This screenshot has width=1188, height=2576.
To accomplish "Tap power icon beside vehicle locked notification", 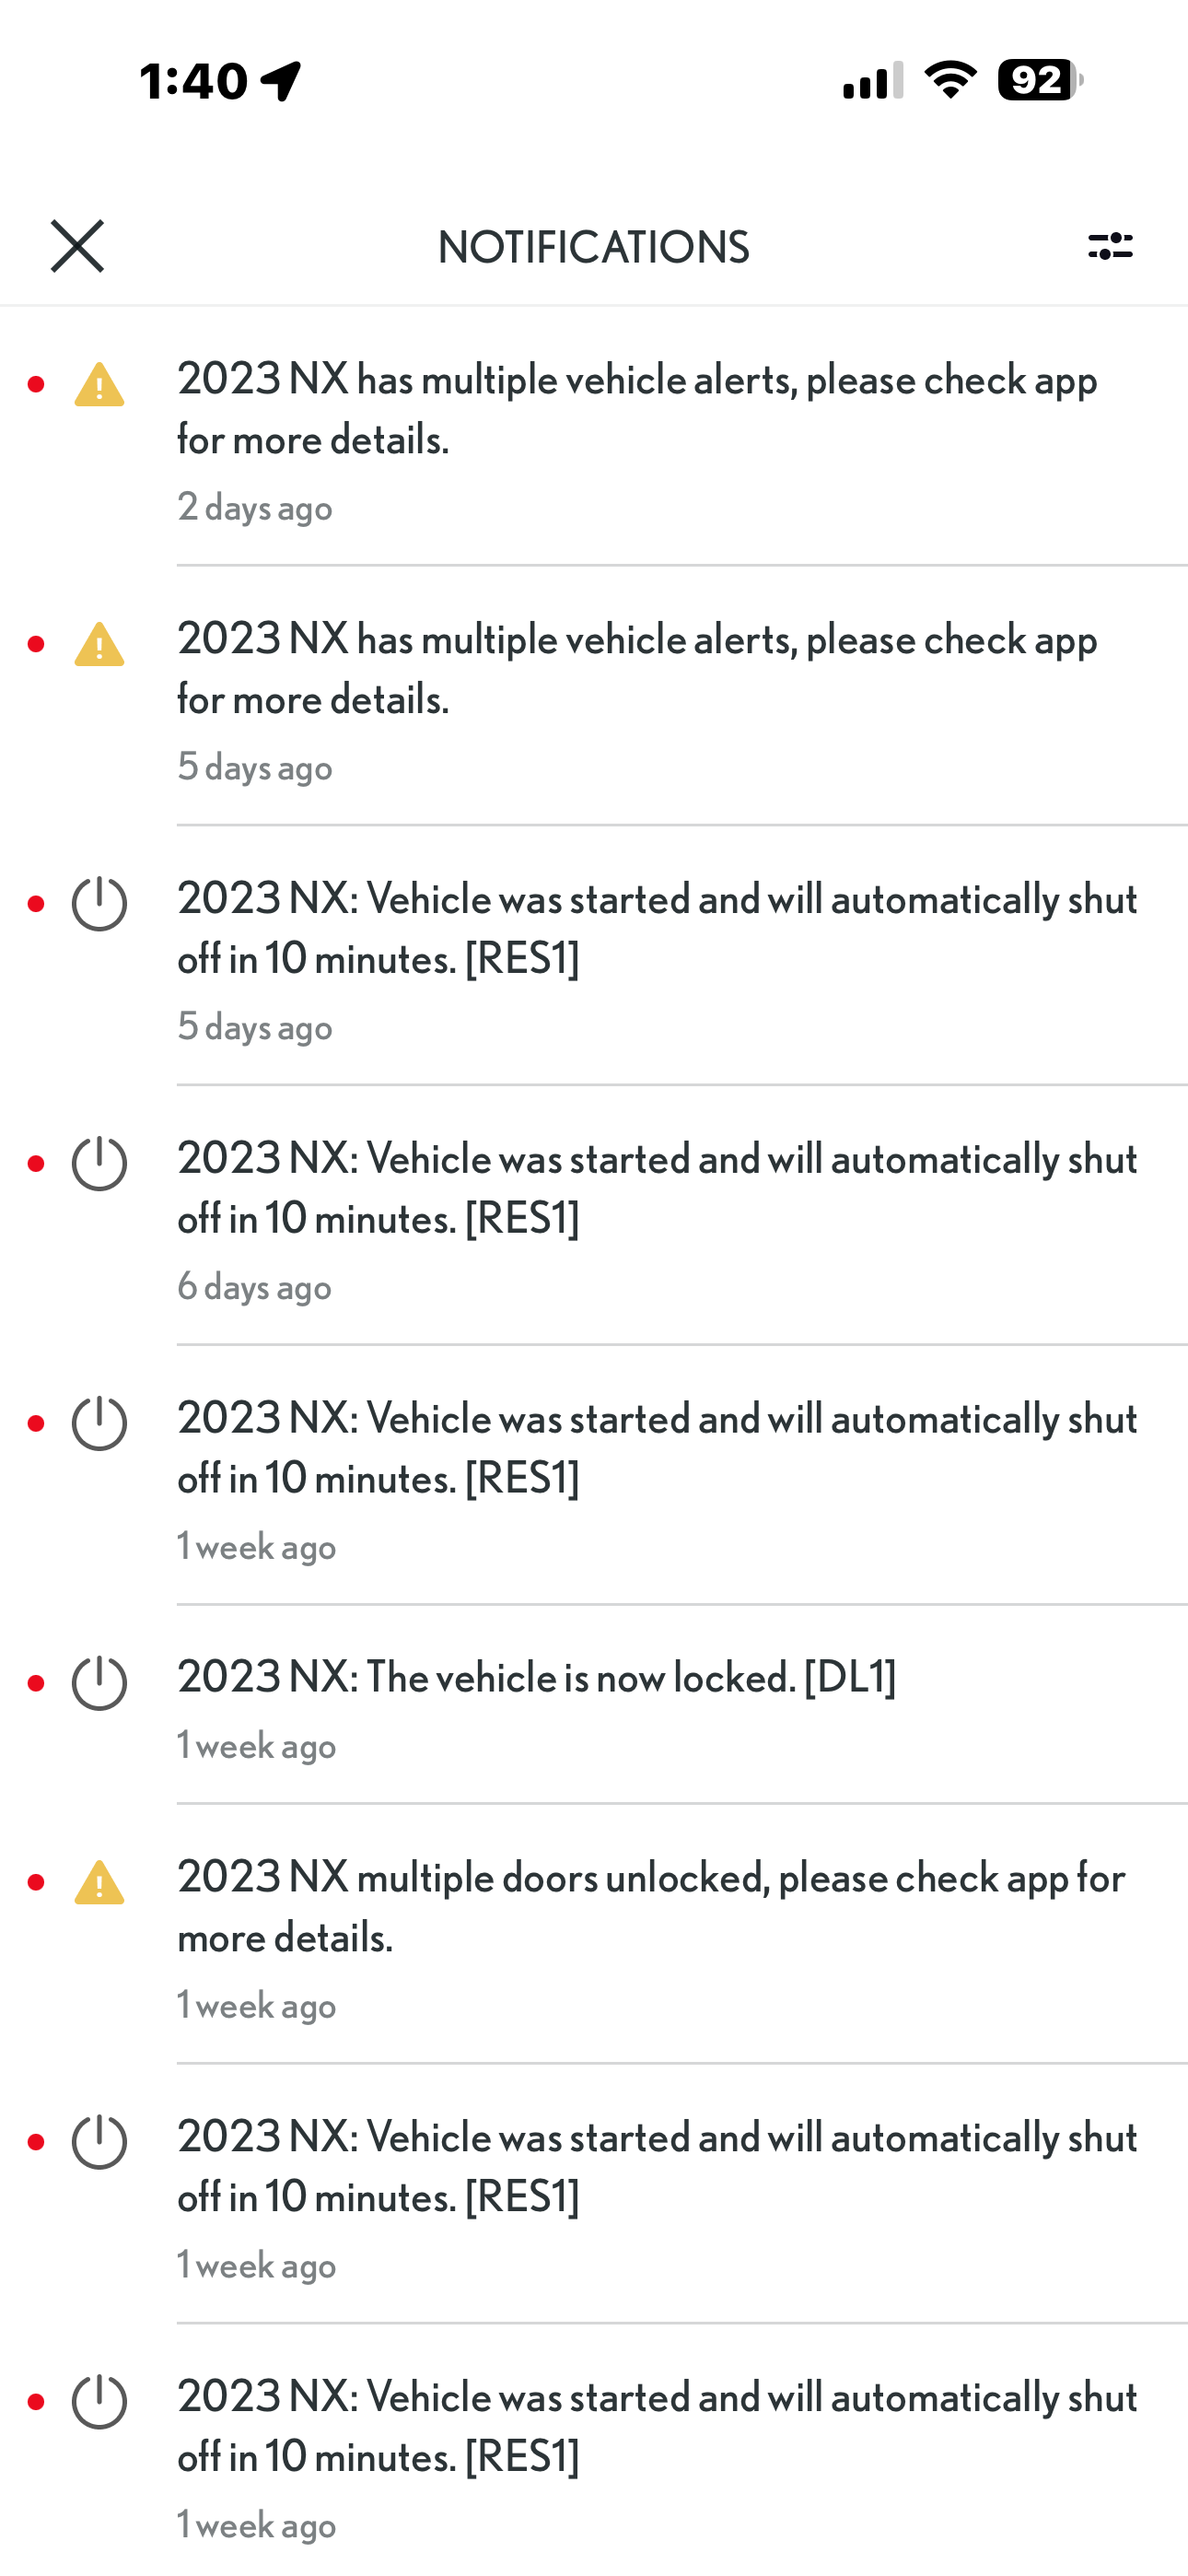I will [99, 1683].
